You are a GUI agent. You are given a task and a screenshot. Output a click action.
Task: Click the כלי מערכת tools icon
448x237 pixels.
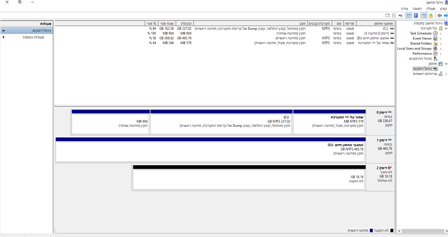pyautogui.click(x=440, y=28)
